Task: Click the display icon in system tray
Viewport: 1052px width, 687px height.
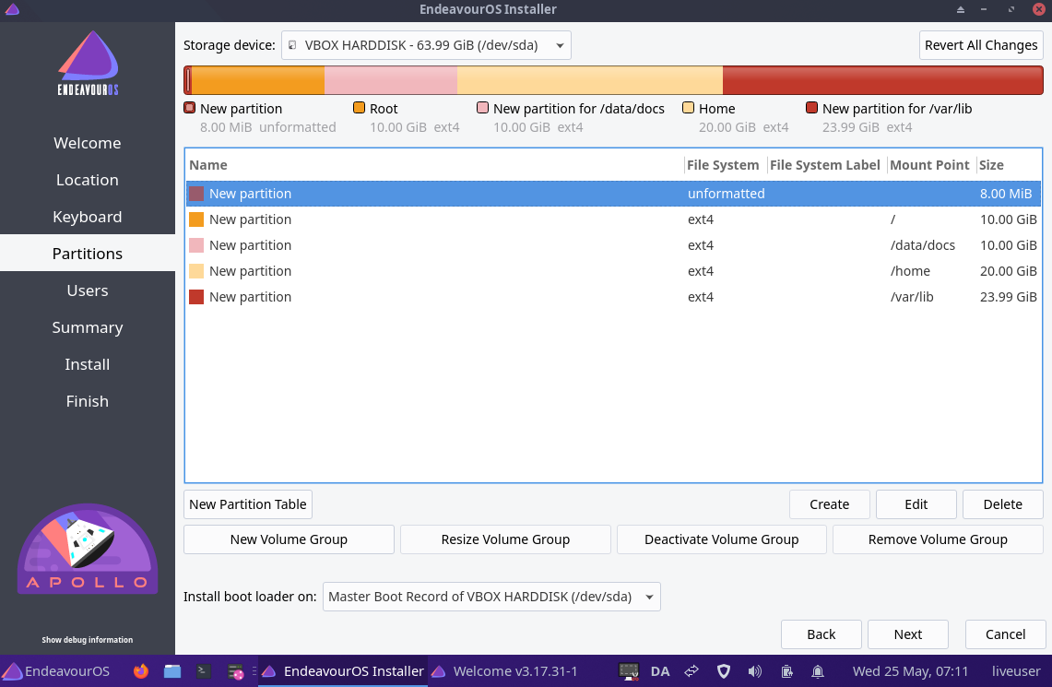Action: pyautogui.click(x=629, y=671)
